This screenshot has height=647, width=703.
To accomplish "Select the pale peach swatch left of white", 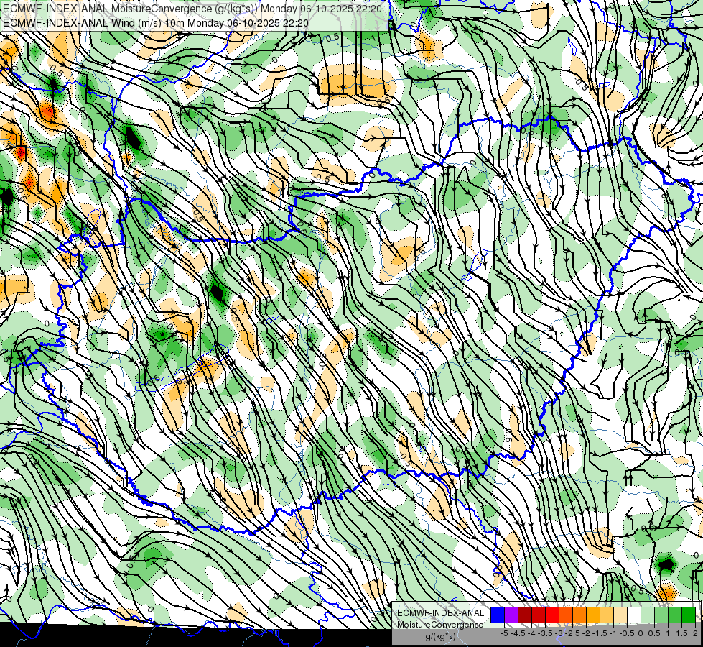I will tap(620, 615).
